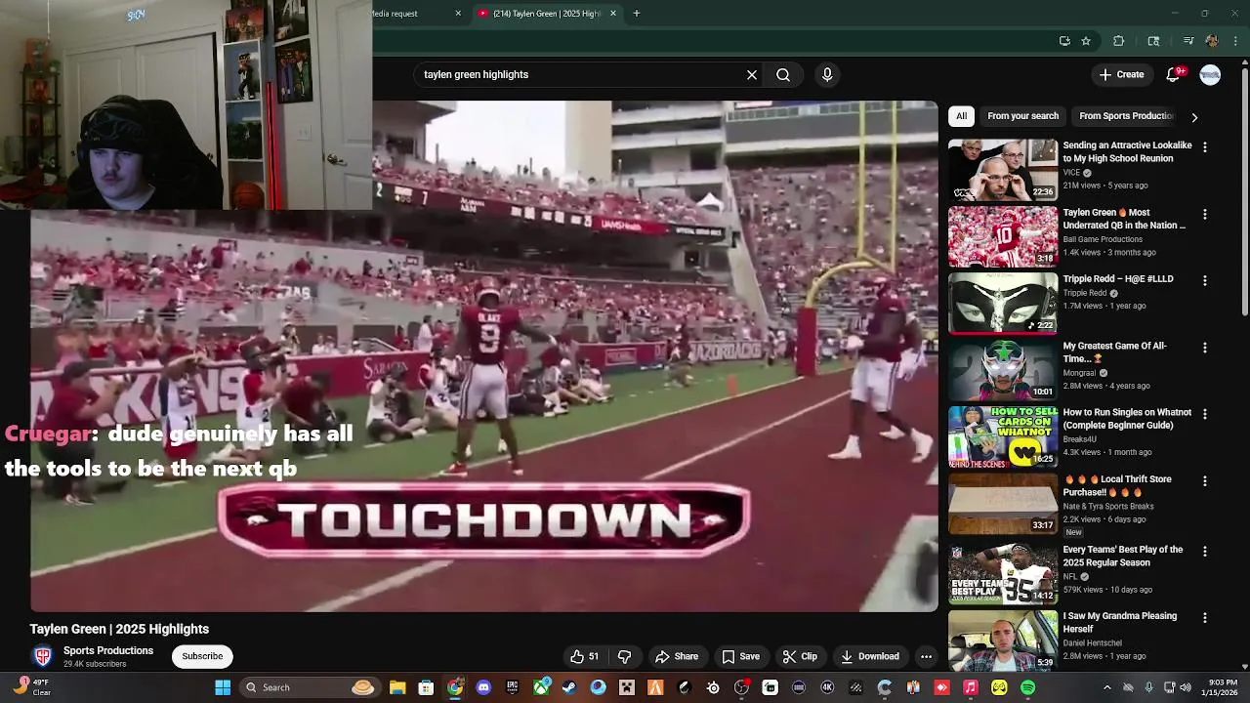Open the Chrome extensions puzzle icon
Screen dimensions: 1250x703
coord(1119,41)
